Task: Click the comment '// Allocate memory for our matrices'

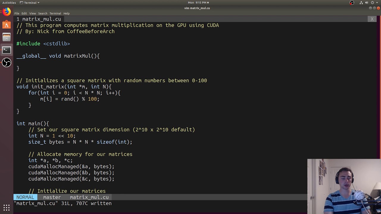Action: tap(80, 154)
